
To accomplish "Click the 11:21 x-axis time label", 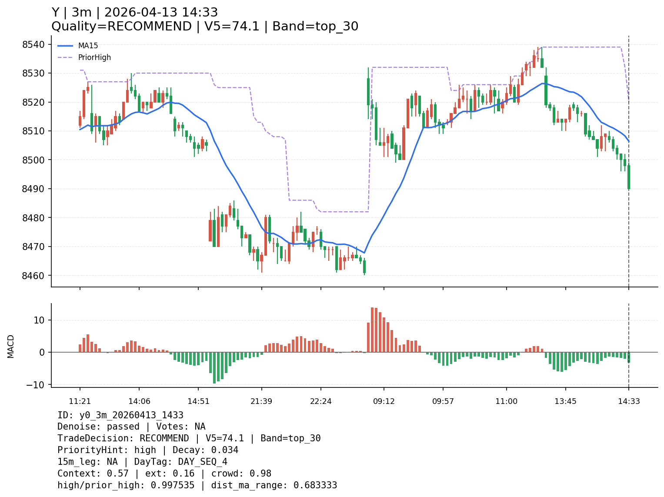I will [80, 401].
